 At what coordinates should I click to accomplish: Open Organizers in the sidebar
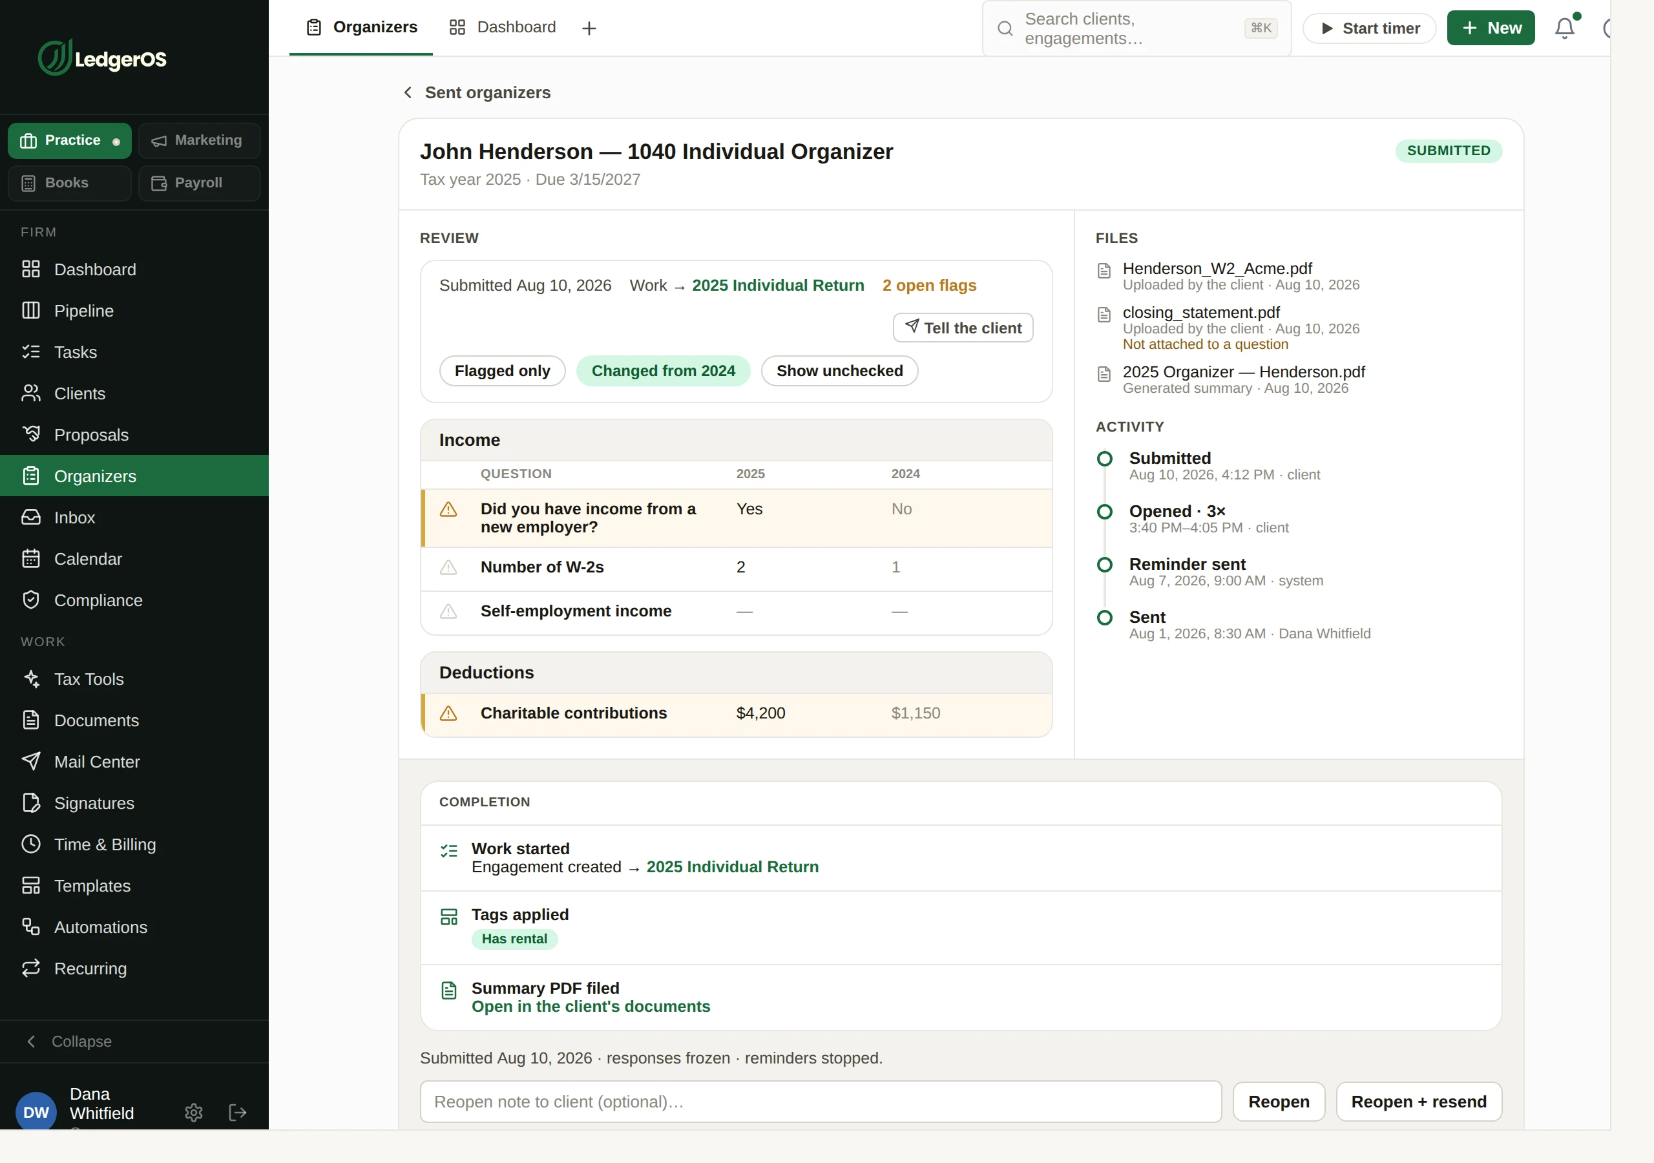pos(134,476)
